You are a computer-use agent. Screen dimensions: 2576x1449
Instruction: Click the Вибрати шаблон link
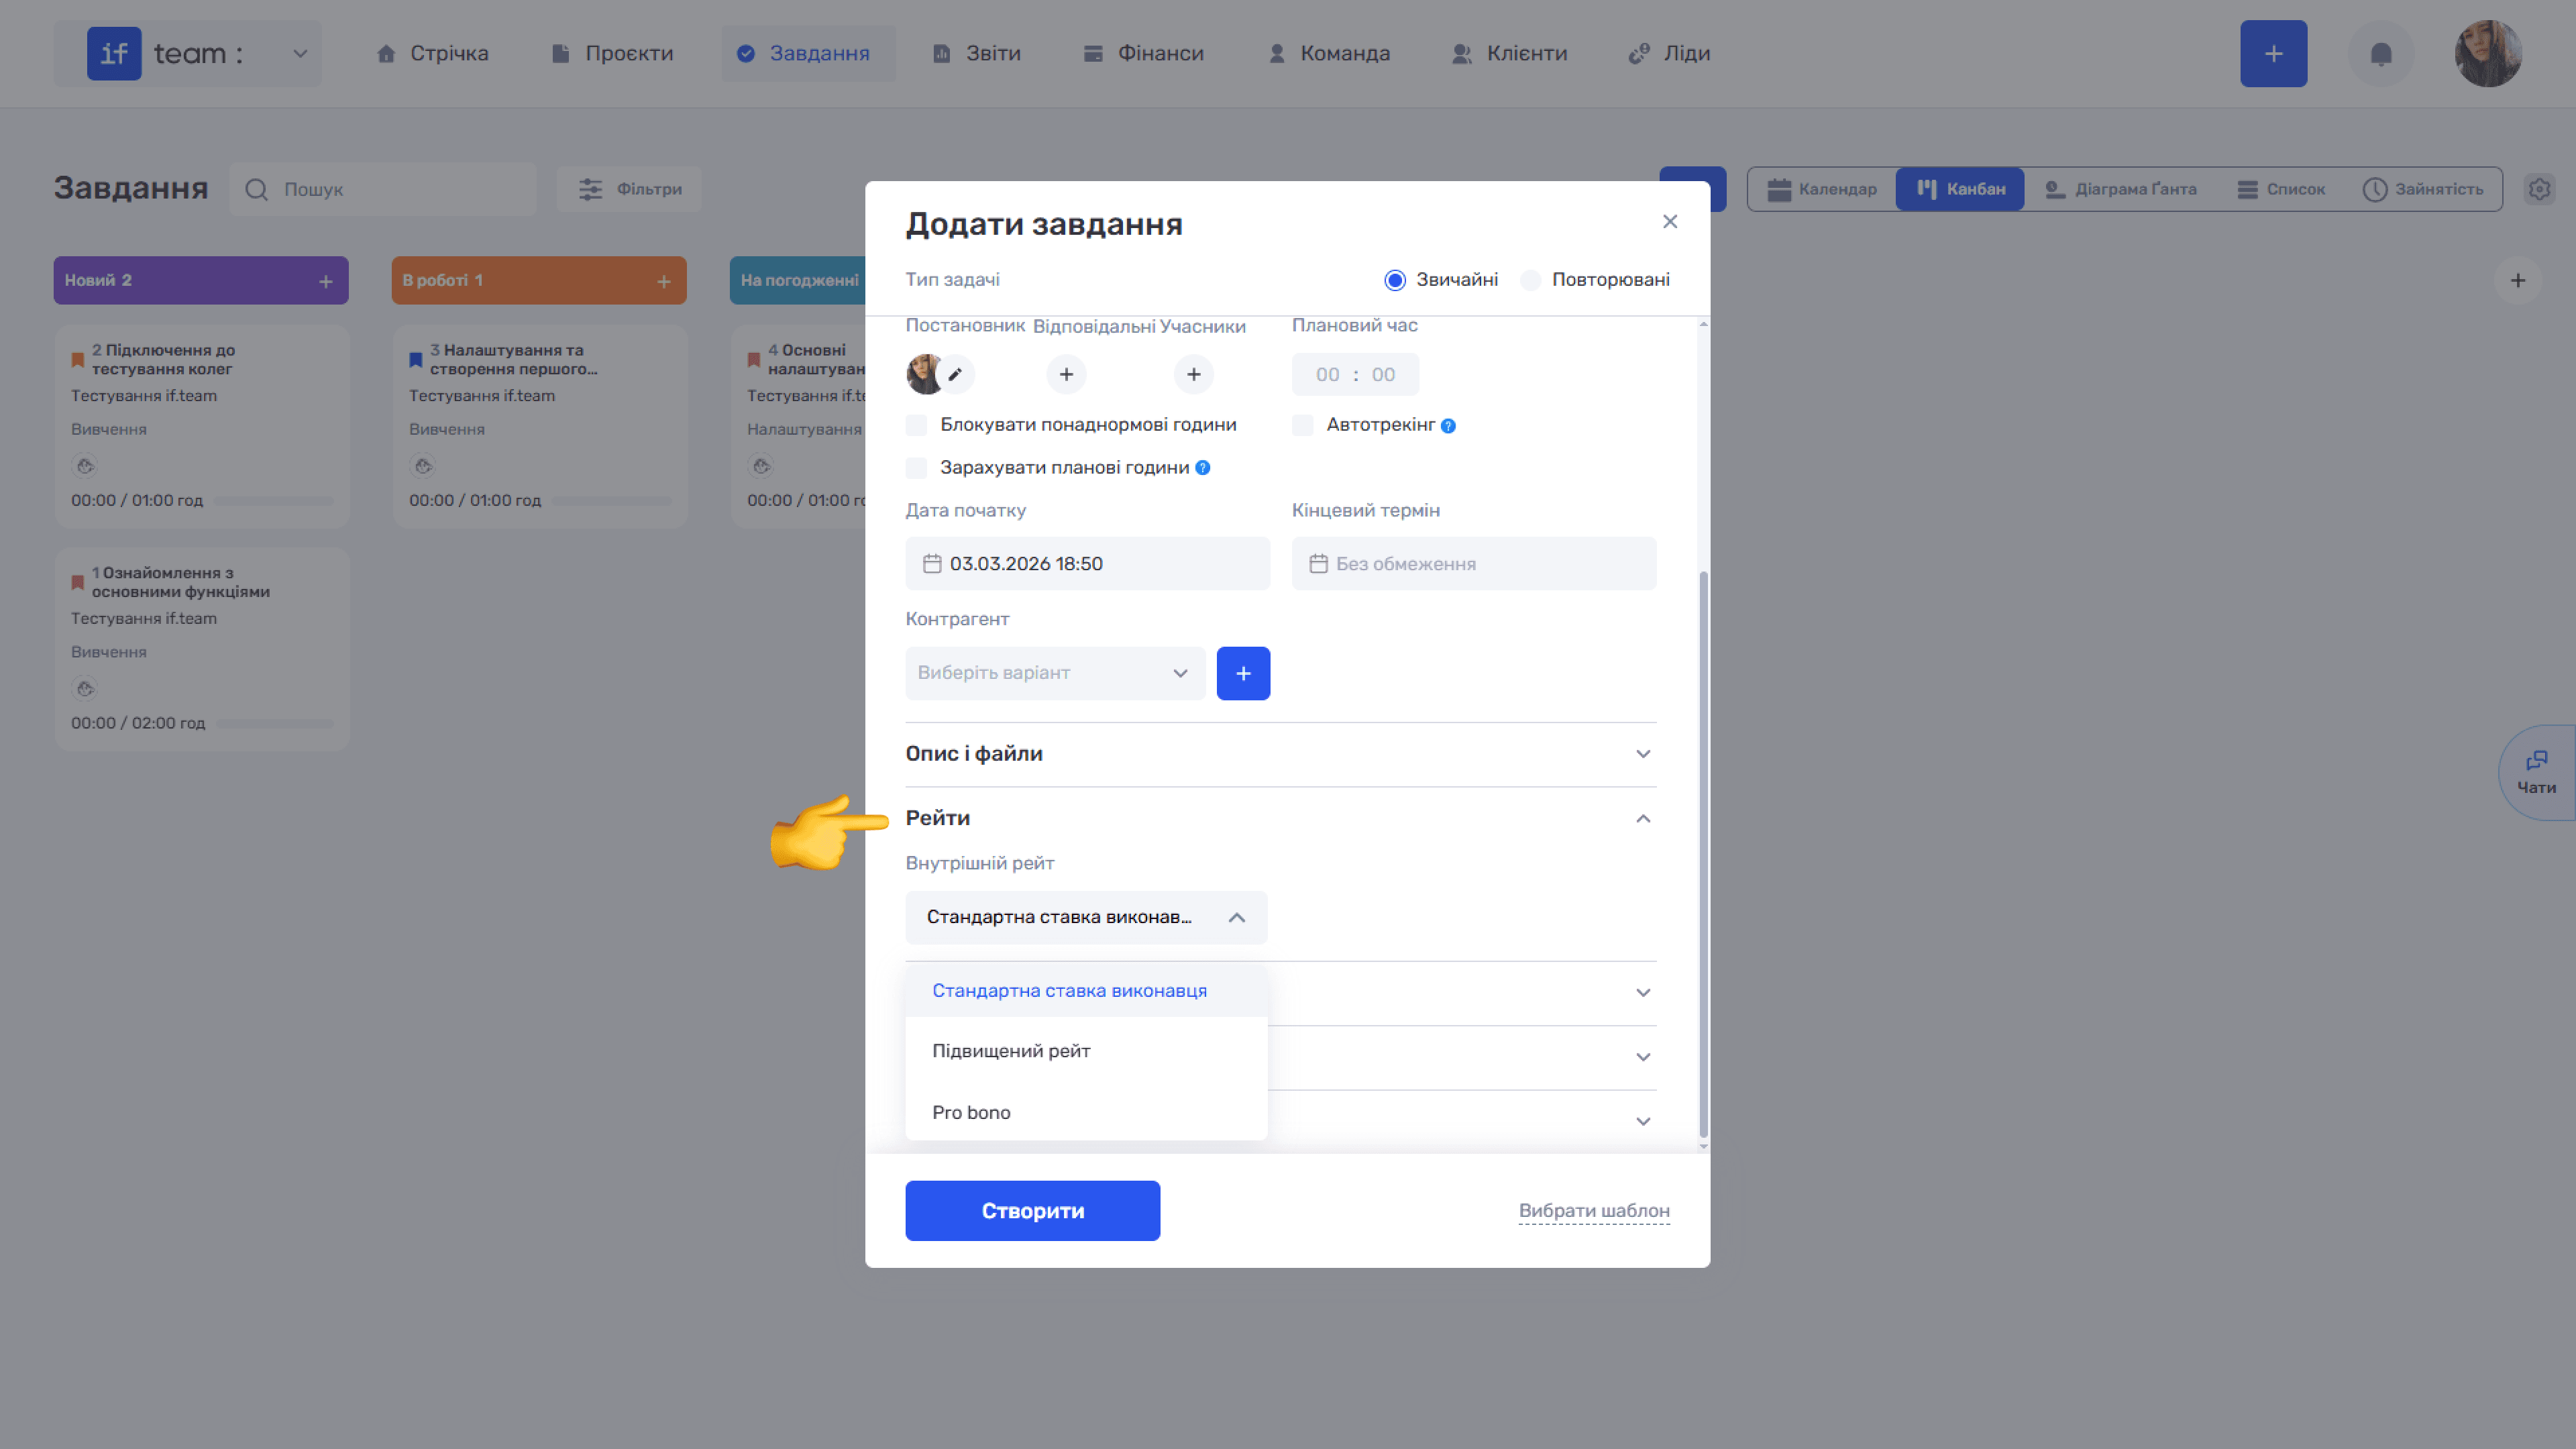(1594, 1211)
